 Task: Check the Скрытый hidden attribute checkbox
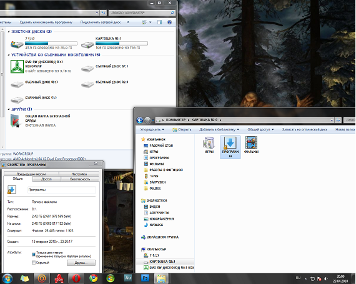[34, 262]
